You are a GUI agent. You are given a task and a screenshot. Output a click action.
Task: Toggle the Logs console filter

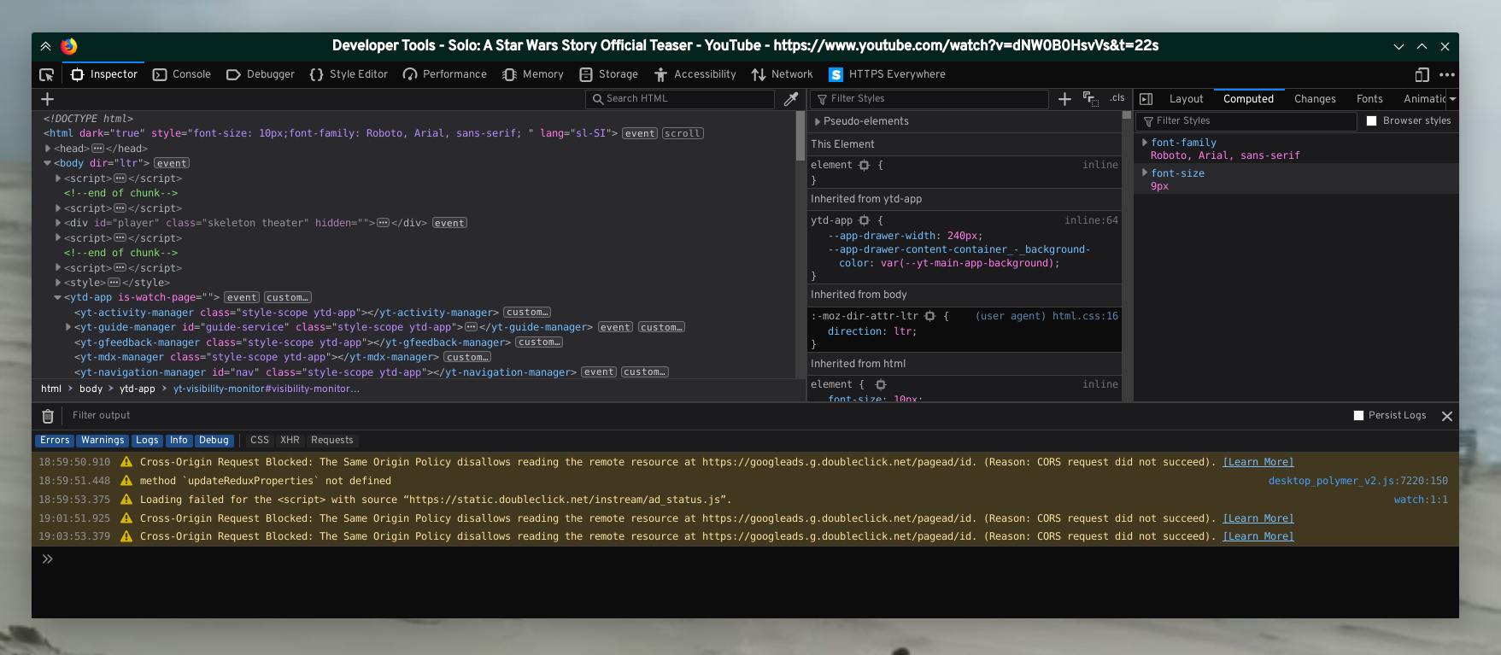(147, 441)
